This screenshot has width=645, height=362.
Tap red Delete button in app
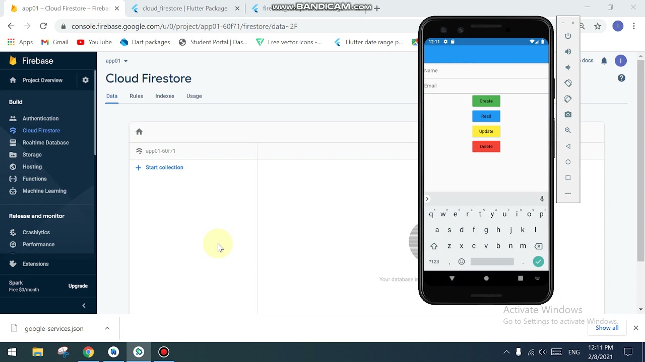(x=486, y=146)
